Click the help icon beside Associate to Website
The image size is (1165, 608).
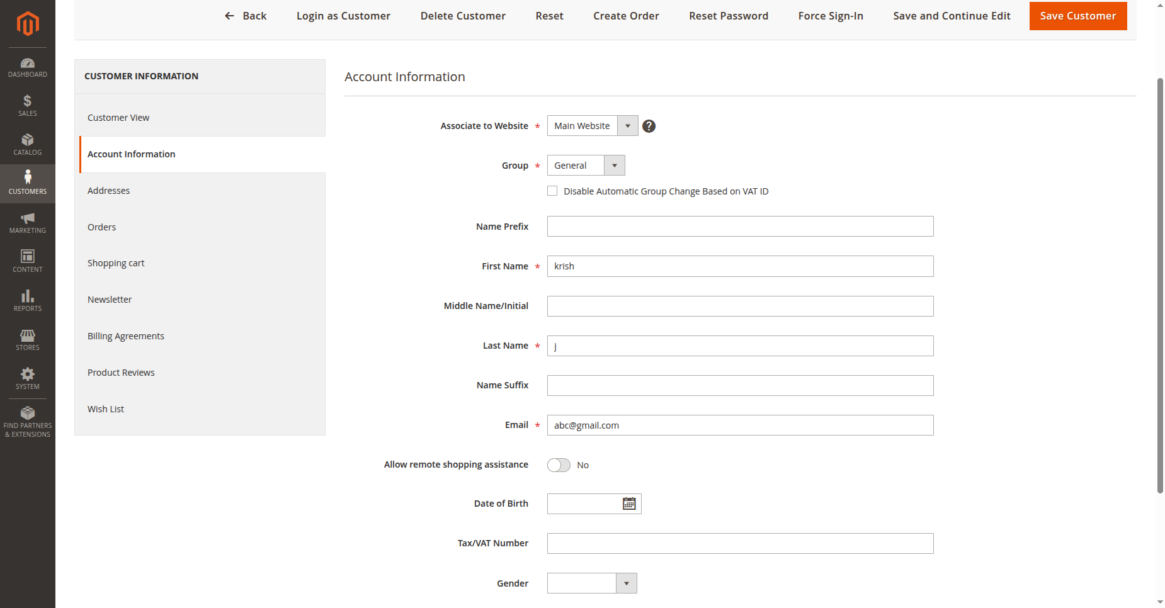(649, 127)
